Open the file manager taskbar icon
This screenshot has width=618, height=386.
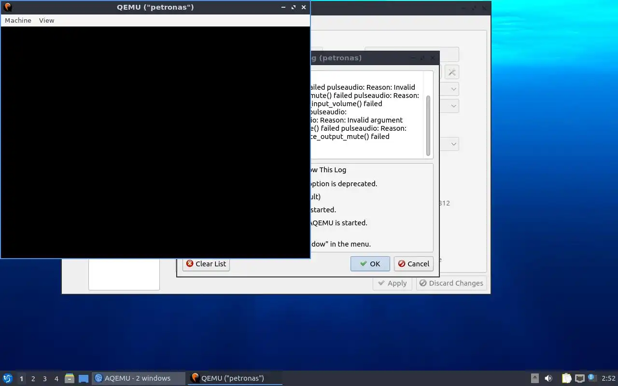point(70,378)
